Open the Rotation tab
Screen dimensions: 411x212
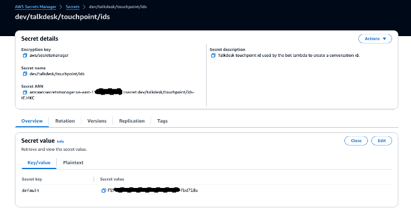point(65,121)
